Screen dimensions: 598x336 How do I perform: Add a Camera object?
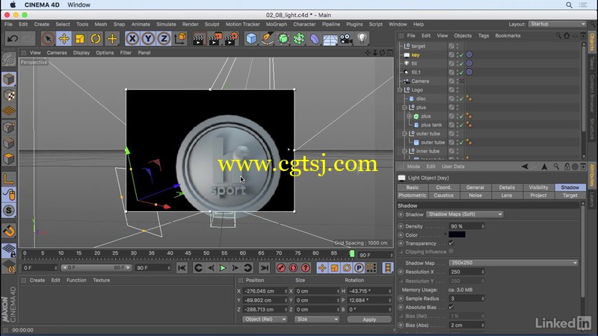click(x=346, y=39)
